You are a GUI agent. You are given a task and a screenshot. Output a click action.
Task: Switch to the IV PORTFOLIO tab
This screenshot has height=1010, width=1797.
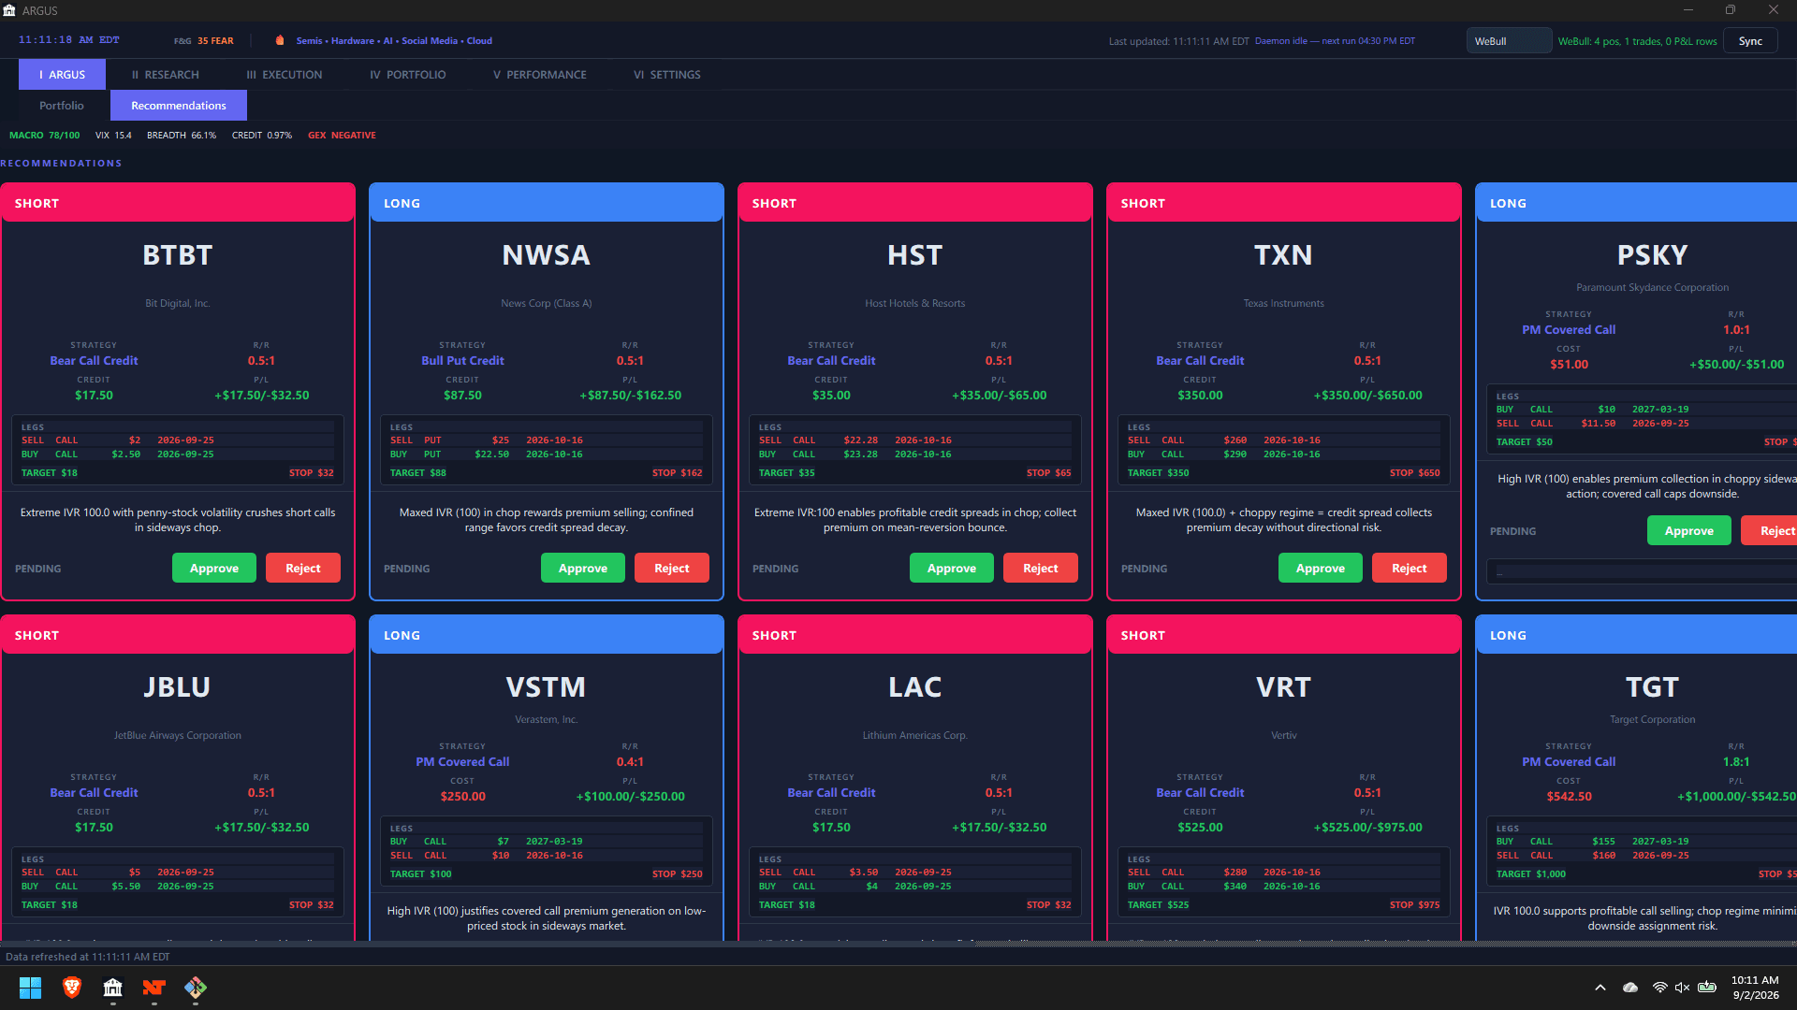point(408,75)
